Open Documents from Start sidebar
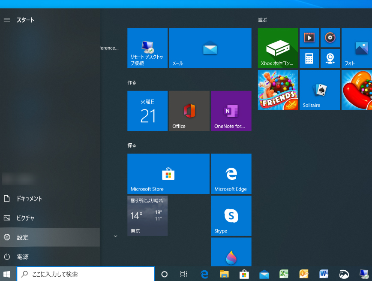This screenshot has height=281, width=372. (50, 199)
